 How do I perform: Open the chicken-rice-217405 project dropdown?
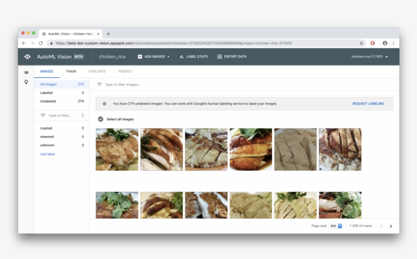pyautogui.click(x=370, y=57)
